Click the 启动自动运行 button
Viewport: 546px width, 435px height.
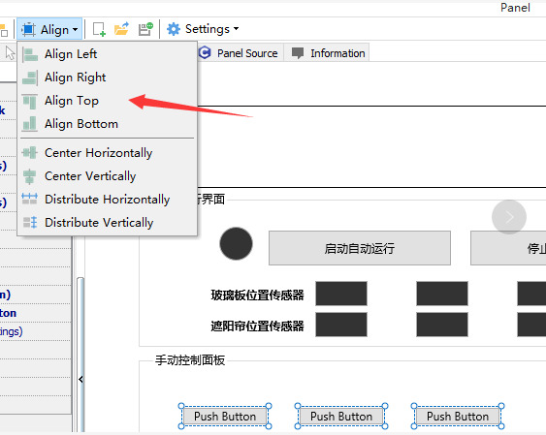point(360,248)
